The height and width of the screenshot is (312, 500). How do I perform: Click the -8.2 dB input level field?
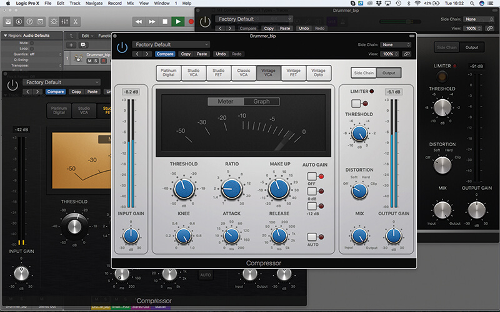[x=131, y=92]
